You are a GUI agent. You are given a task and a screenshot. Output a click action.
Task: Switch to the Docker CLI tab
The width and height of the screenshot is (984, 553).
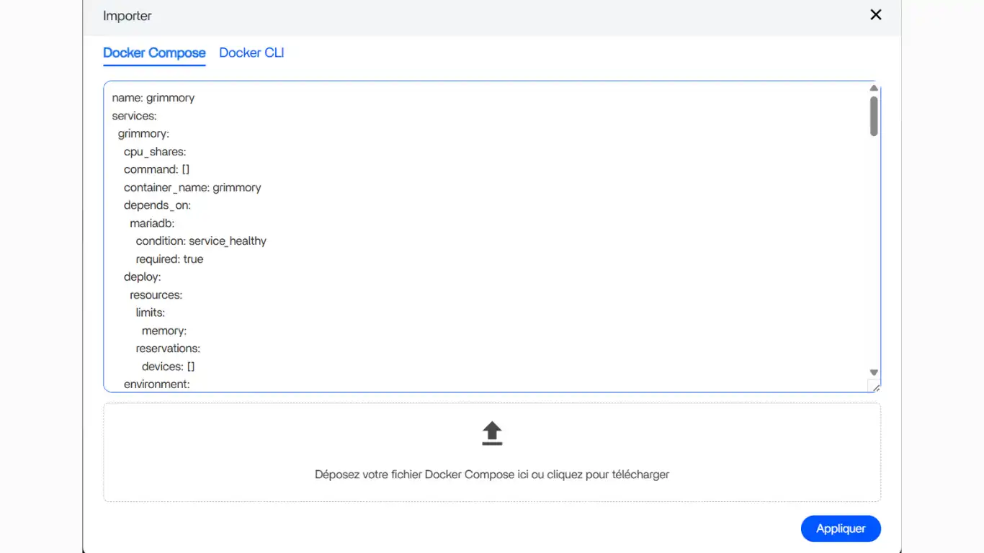pyautogui.click(x=251, y=53)
